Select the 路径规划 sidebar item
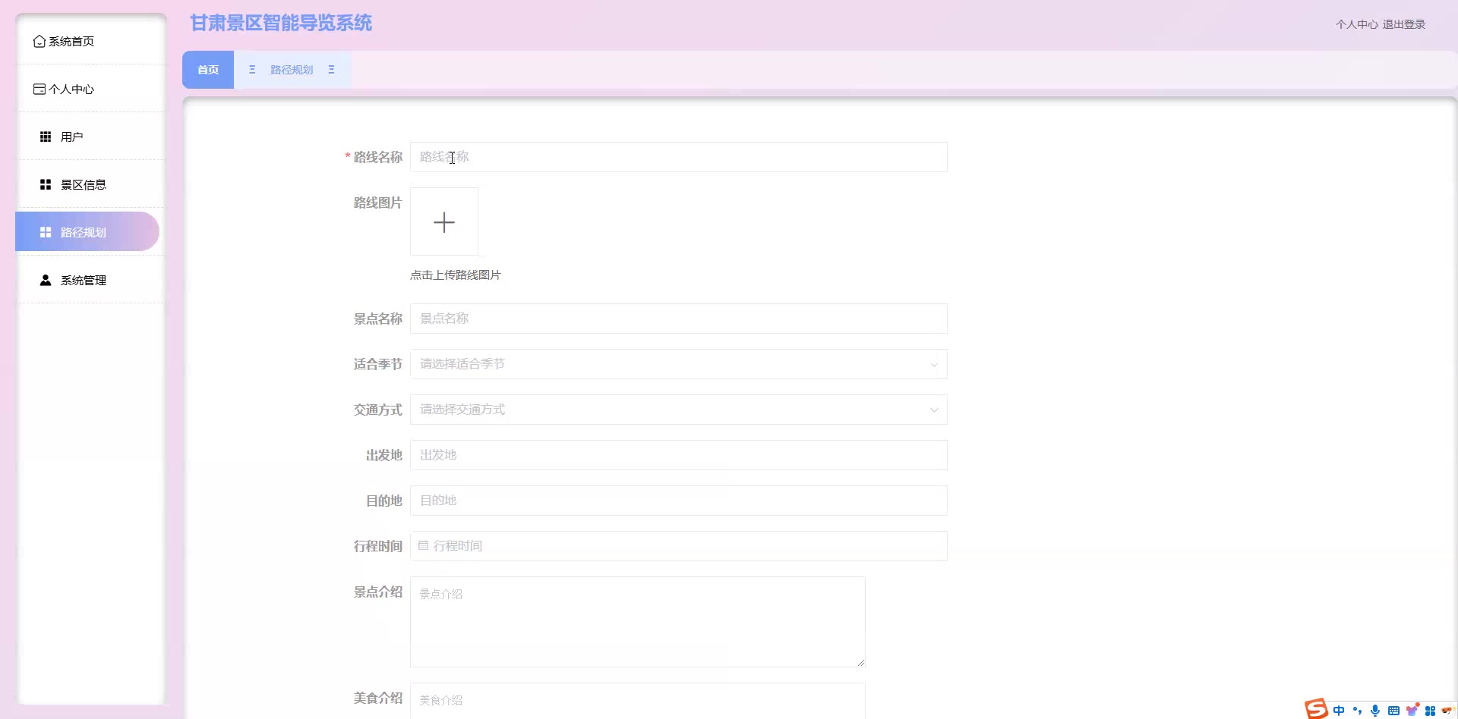Screen dimensions: 1458x719 click(87, 231)
